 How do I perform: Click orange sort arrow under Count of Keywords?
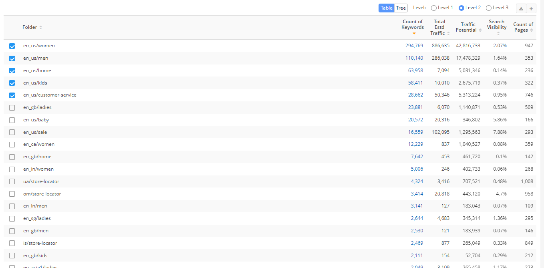point(414,34)
